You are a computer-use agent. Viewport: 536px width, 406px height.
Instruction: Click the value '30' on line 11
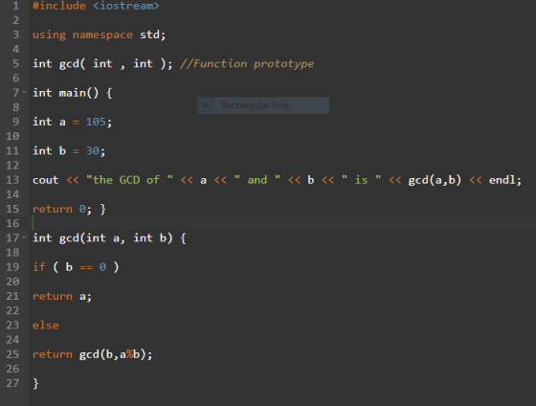pos(92,151)
